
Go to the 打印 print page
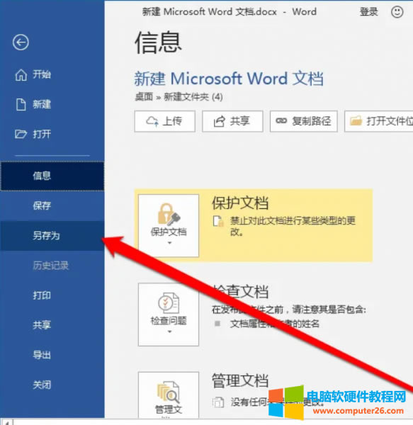52,295
